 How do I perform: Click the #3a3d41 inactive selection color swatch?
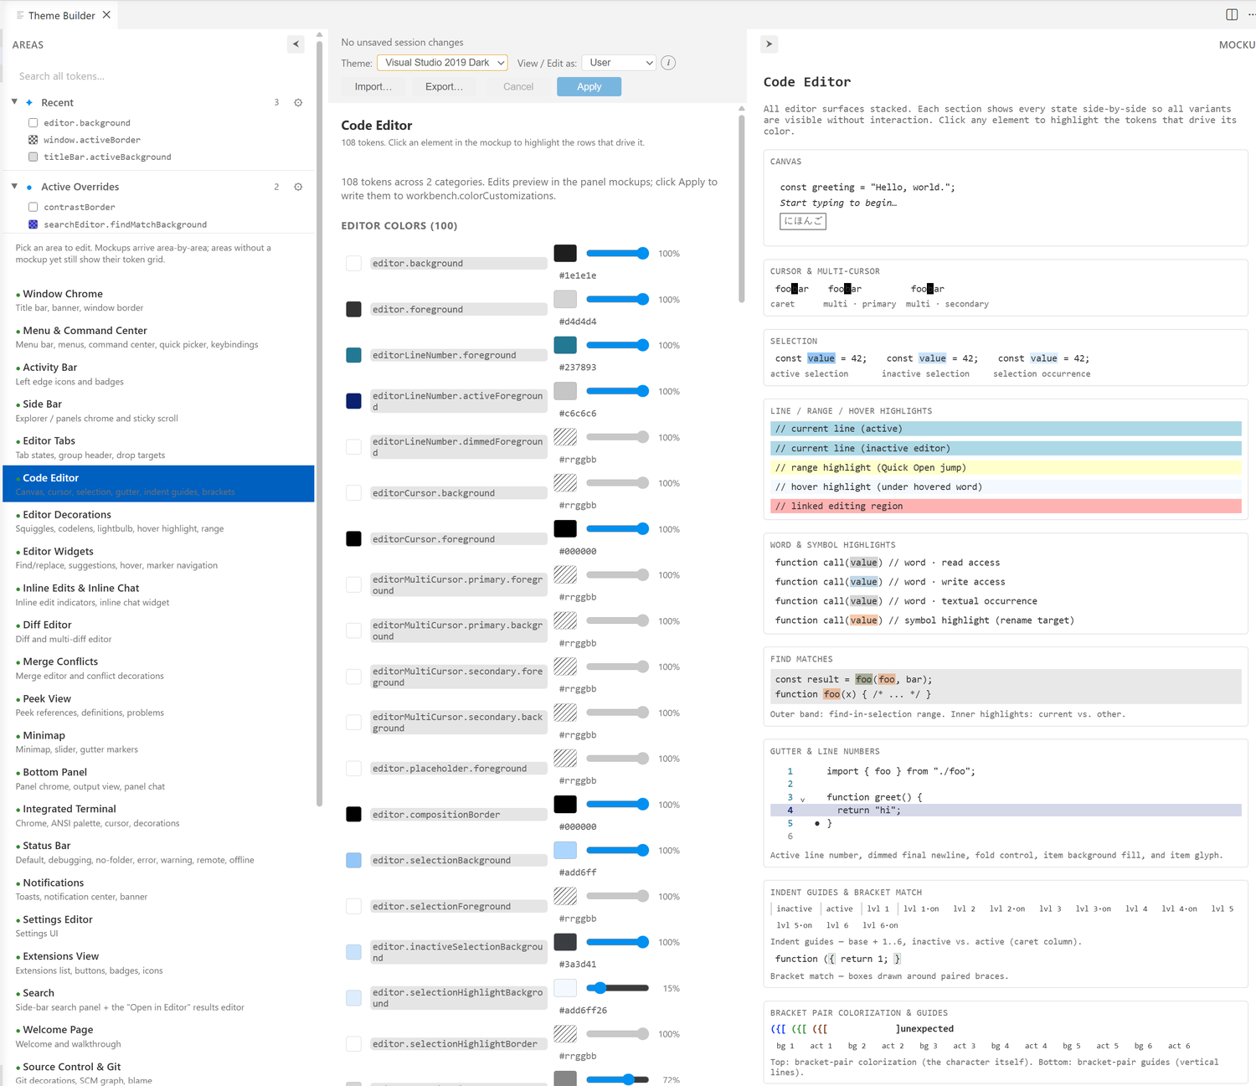click(x=565, y=942)
